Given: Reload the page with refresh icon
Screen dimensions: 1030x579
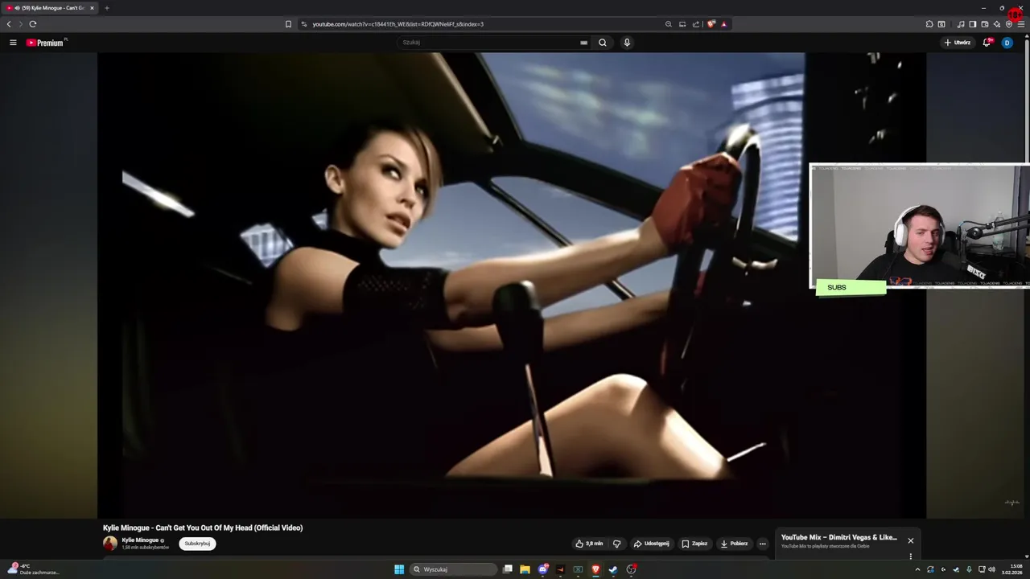Looking at the screenshot, I should pyautogui.click(x=33, y=24).
